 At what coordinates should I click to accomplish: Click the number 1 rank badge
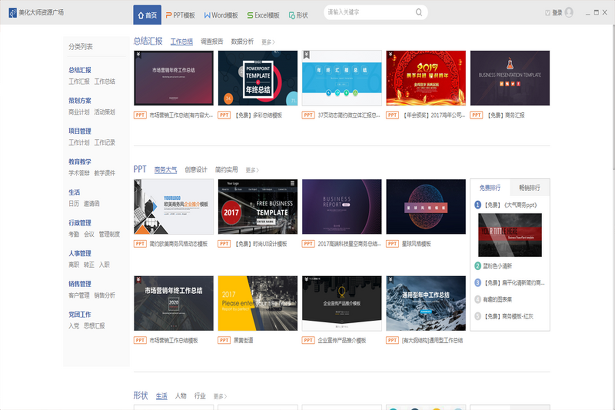[478, 204]
